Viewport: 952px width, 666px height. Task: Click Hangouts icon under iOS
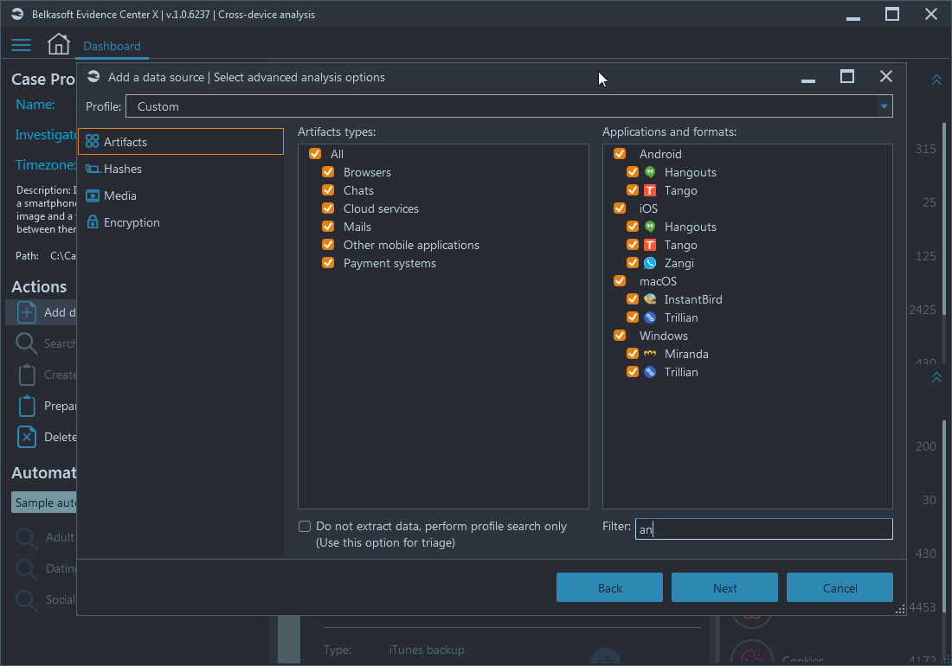650,227
